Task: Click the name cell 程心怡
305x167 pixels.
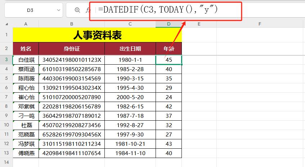Action: tap(26, 88)
